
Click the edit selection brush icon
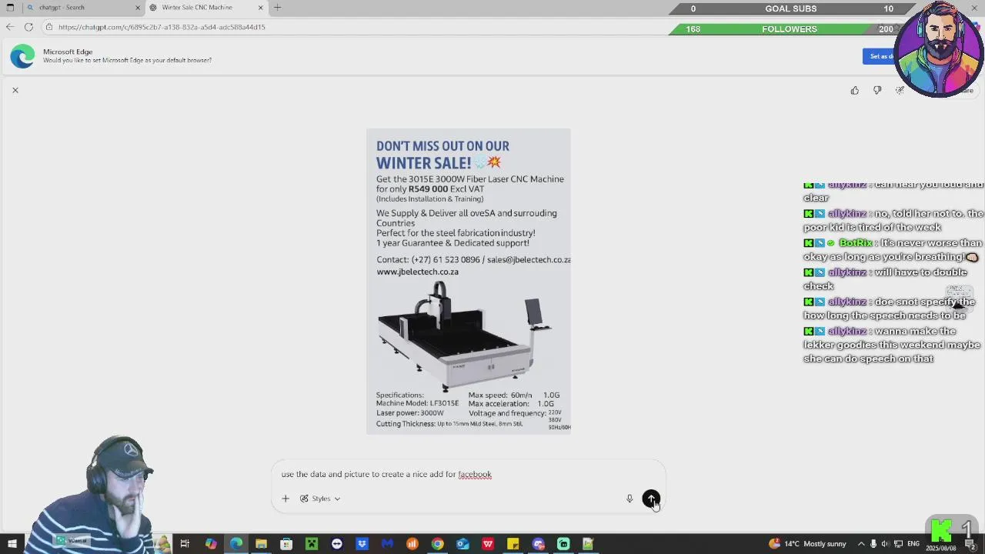point(900,90)
